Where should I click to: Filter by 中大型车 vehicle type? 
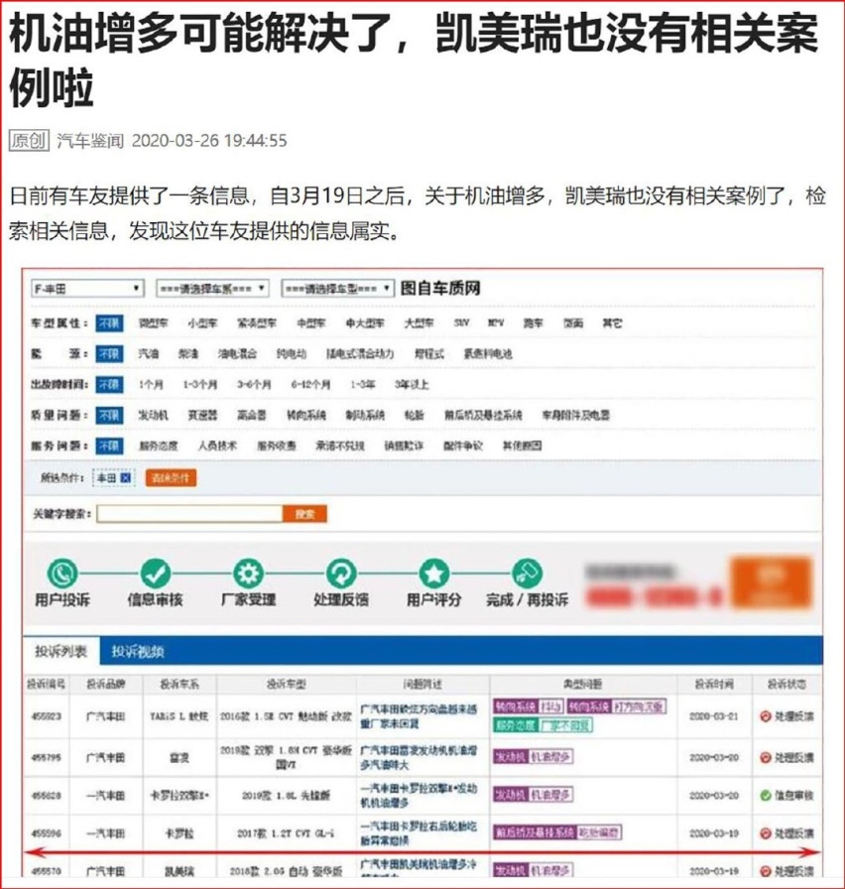365,323
